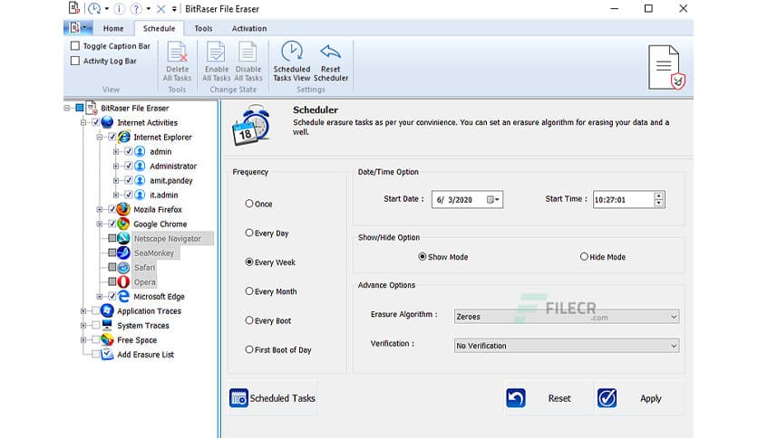
Task: Uncheck the Internet Activities checkbox
Action: pyautogui.click(x=96, y=122)
